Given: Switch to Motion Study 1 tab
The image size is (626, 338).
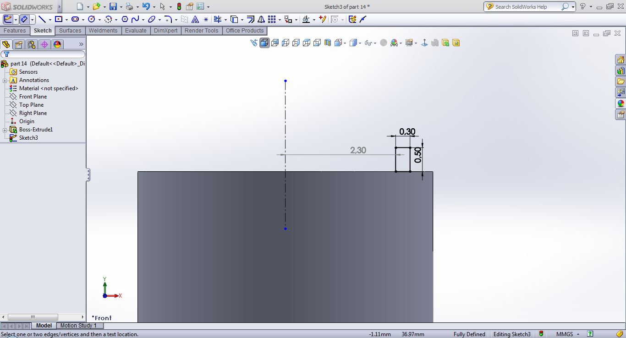Looking at the screenshot, I should (x=78, y=326).
